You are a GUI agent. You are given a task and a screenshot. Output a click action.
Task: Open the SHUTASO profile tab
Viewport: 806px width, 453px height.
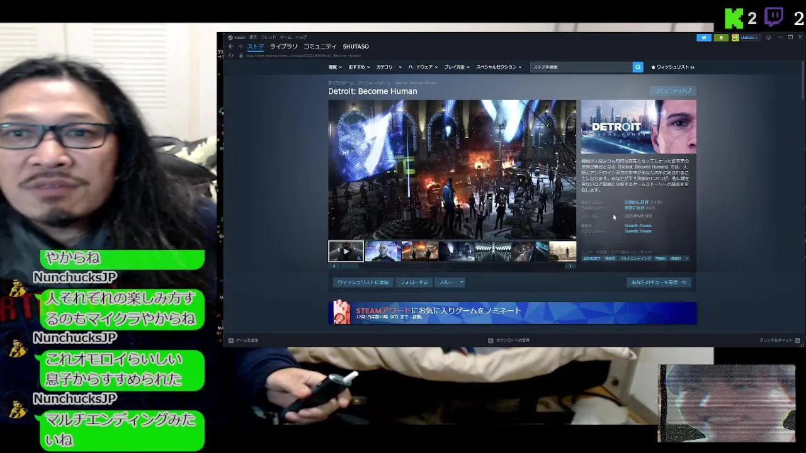coord(356,47)
